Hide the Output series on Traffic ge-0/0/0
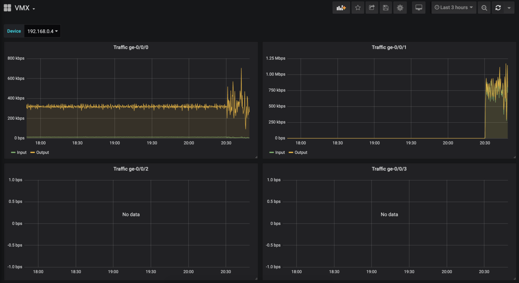519x283 pixels. (x=42, y=152)
